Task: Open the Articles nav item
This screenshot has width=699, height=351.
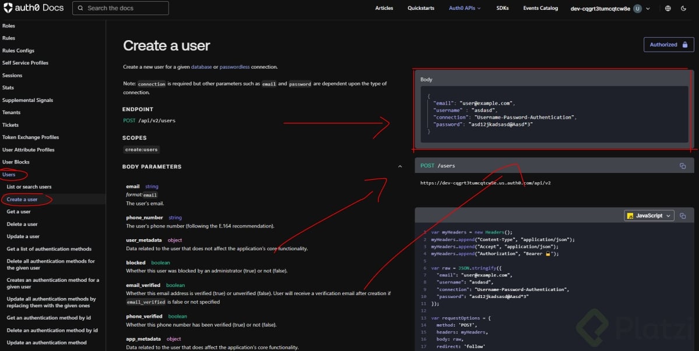Action: tap(384, 8)
